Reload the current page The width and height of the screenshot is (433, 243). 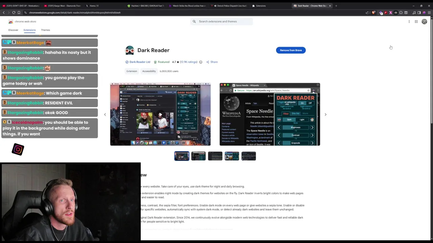14,12
